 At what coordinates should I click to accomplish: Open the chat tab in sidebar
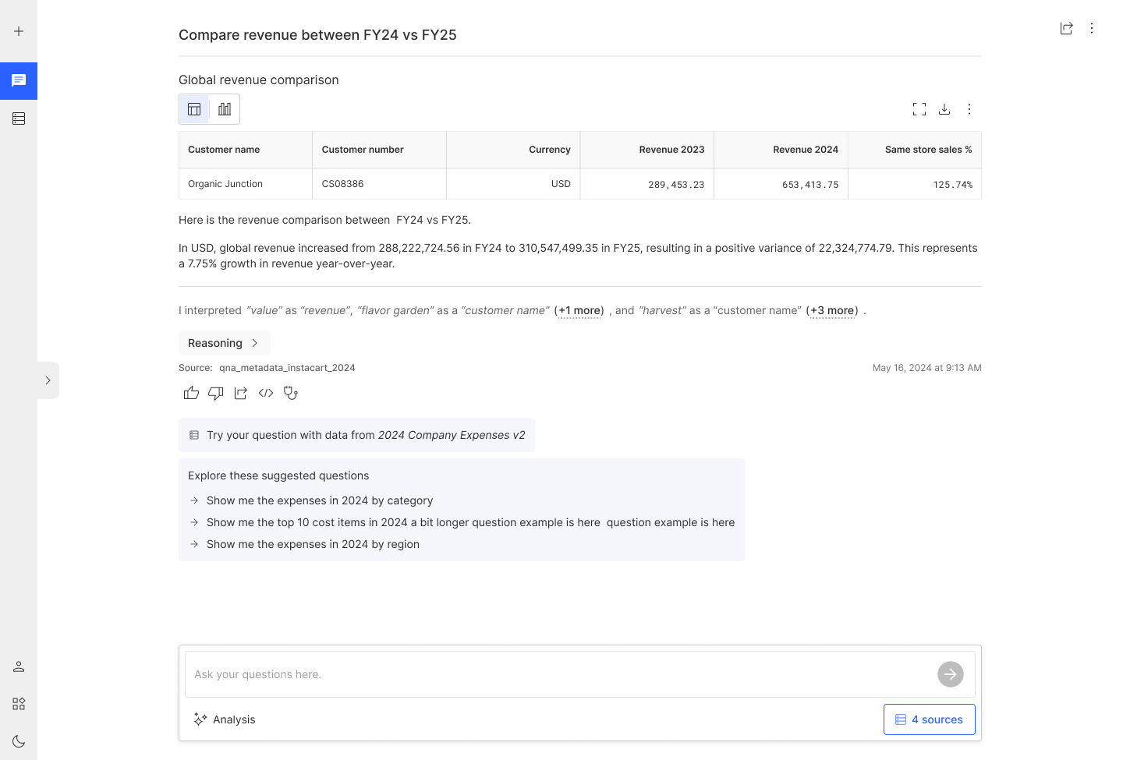(19, 81)
